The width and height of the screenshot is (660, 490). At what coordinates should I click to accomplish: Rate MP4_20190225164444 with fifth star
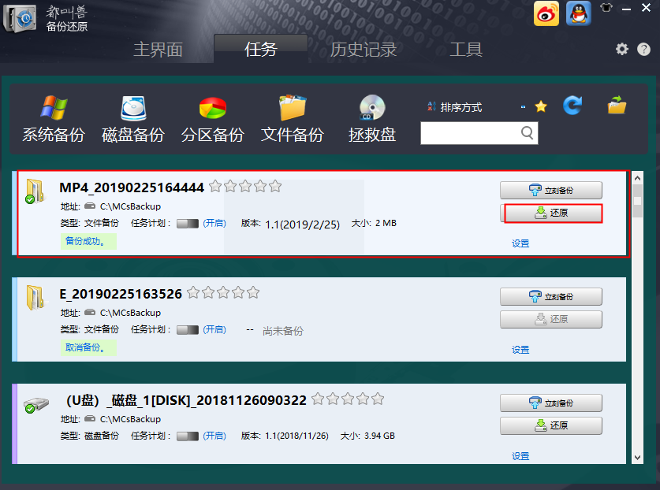click(x=274, y=187)
